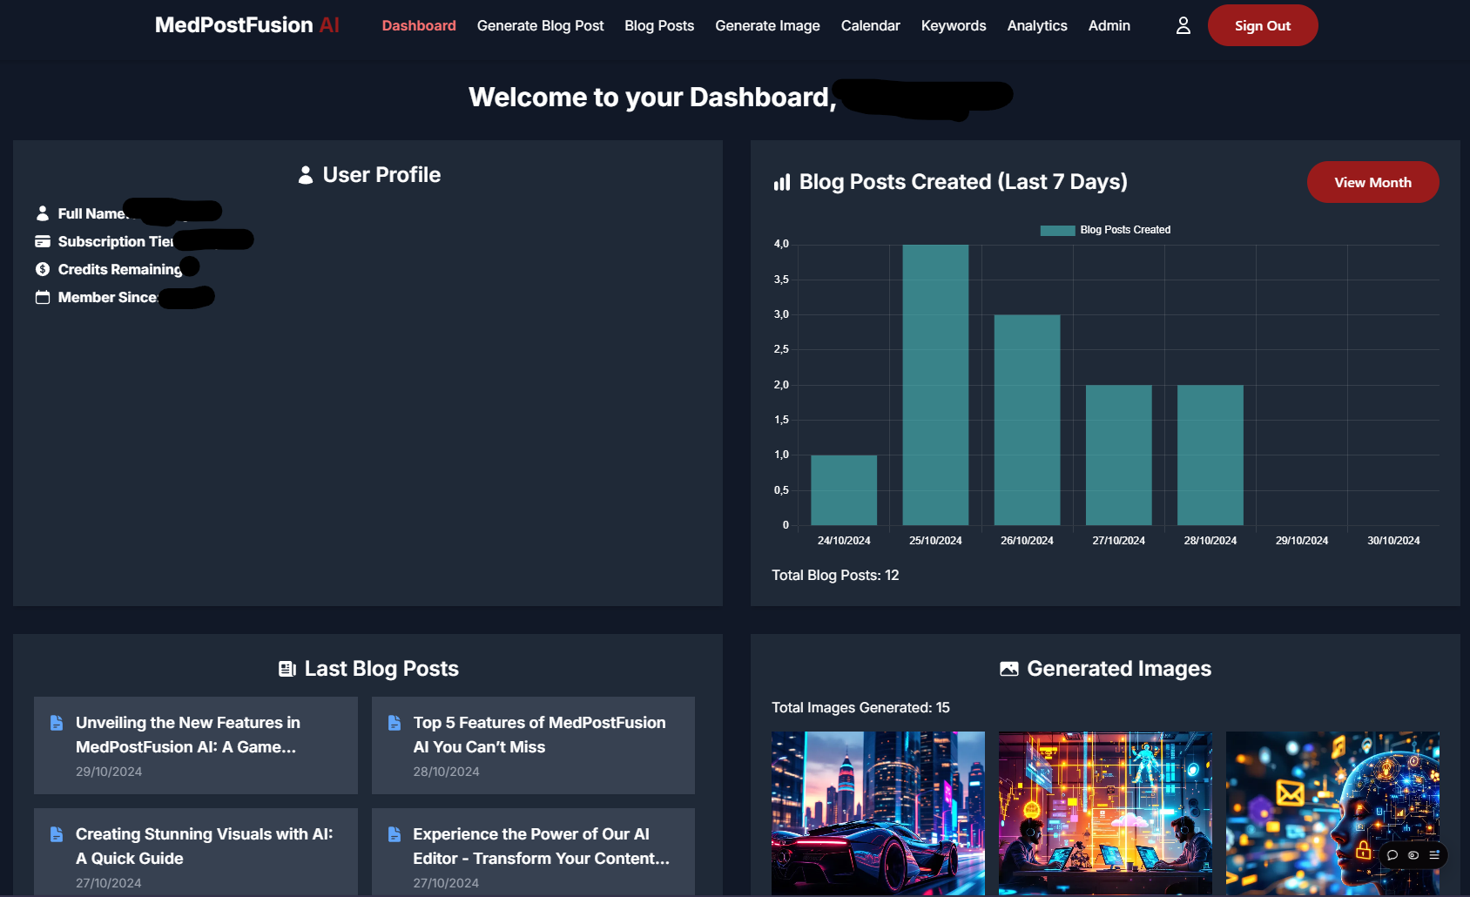Click document icon of Top 5 Features post
Viewport: 1470px width, 897px height.
394,723
